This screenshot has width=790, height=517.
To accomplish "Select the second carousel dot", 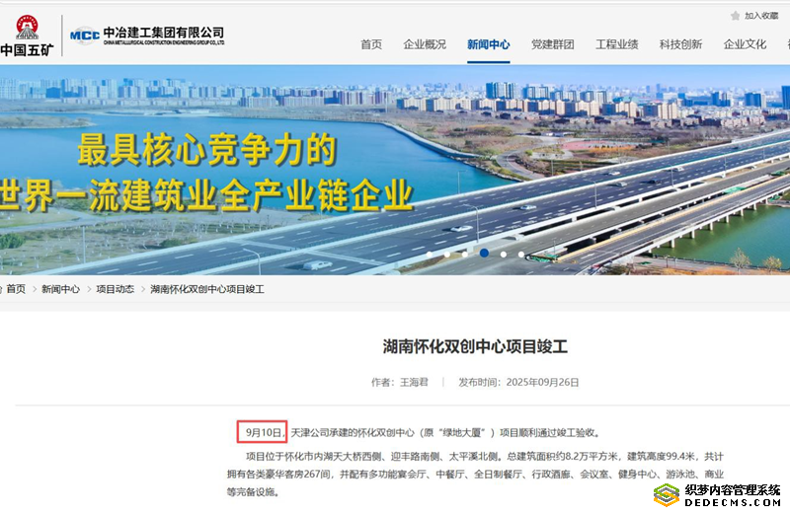I will (447, 255).
